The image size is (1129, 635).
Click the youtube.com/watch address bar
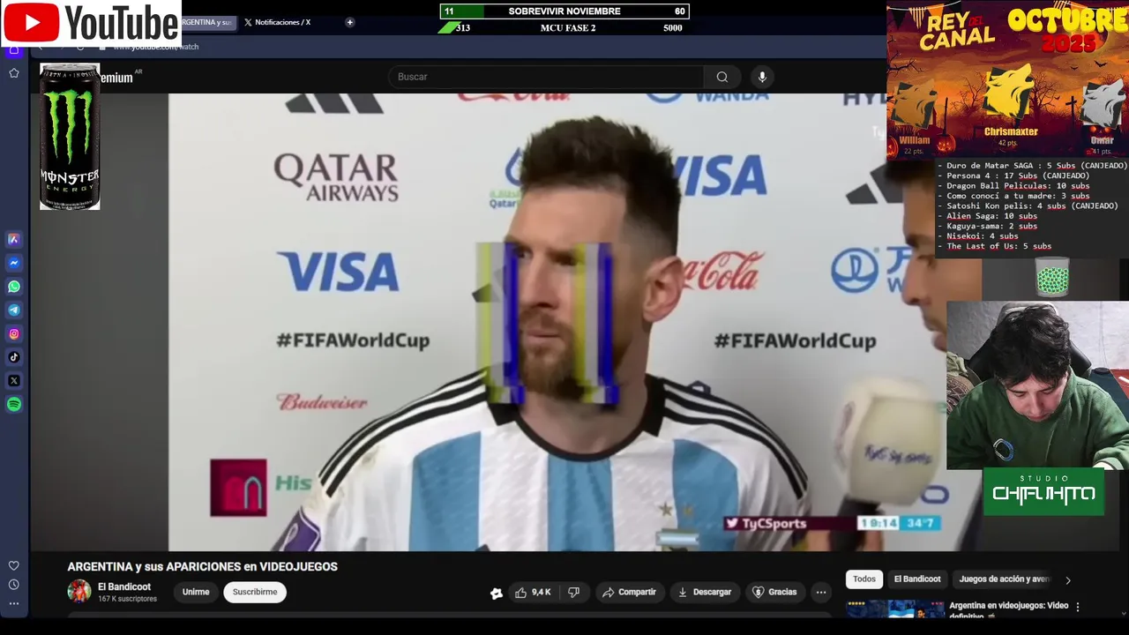pyautogui.click(x=156, y=47)
